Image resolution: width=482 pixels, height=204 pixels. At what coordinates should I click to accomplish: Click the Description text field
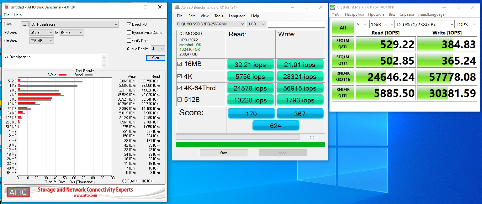coord(53,61)
